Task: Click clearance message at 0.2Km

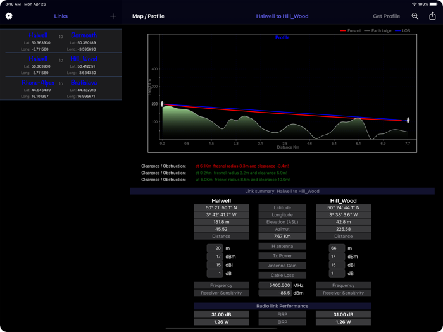Action: click(241, 173)
